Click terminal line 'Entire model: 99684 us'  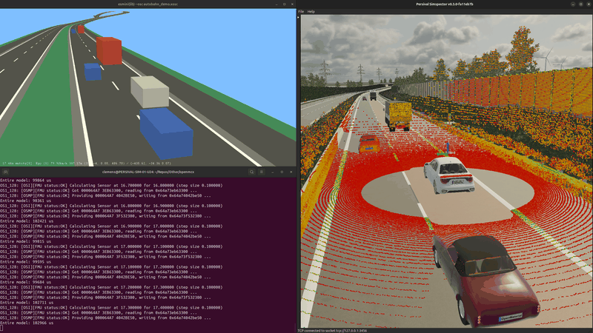26,282
